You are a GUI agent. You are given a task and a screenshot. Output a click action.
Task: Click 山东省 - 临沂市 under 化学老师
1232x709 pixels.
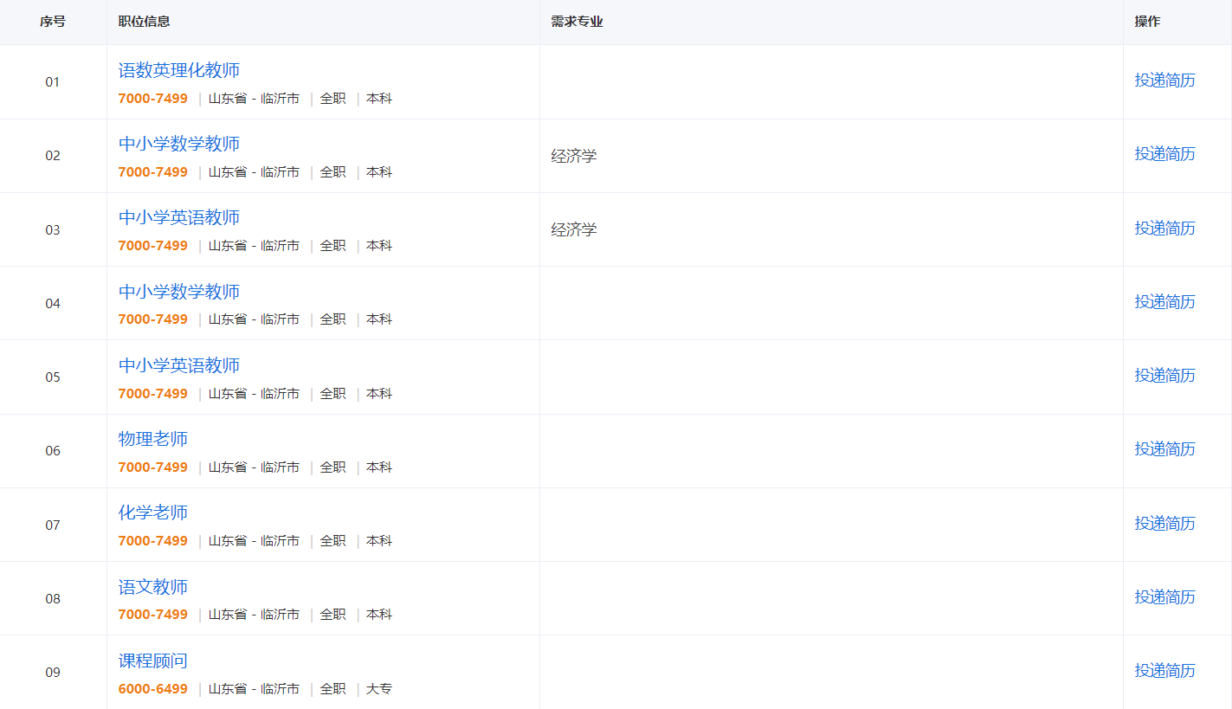pyautogui.click(x=254, y=541)
